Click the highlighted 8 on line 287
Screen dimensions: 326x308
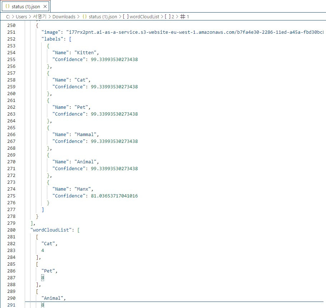tap(42, 277)
